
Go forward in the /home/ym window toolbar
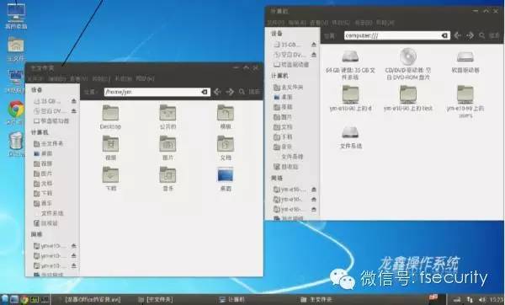tap(230, 92)
